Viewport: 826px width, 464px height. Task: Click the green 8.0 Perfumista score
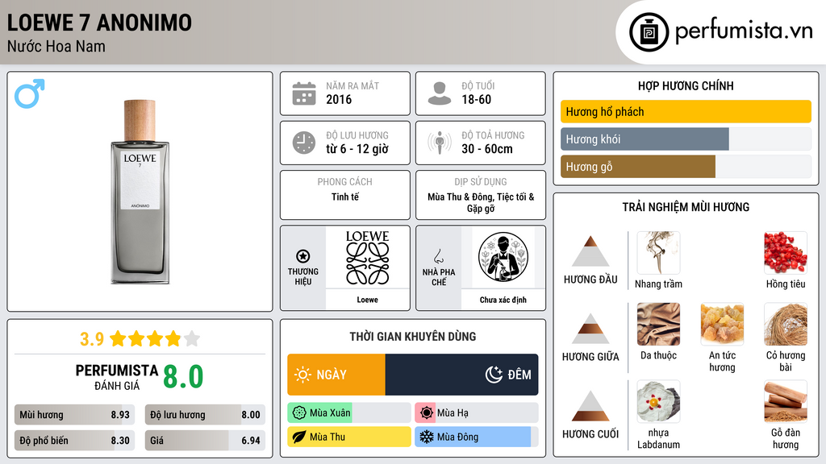tap(183, 377)
